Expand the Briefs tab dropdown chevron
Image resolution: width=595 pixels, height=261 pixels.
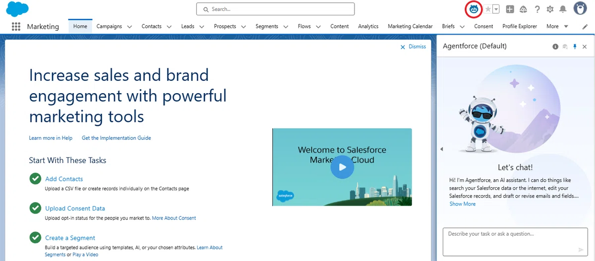coord(462,27)
